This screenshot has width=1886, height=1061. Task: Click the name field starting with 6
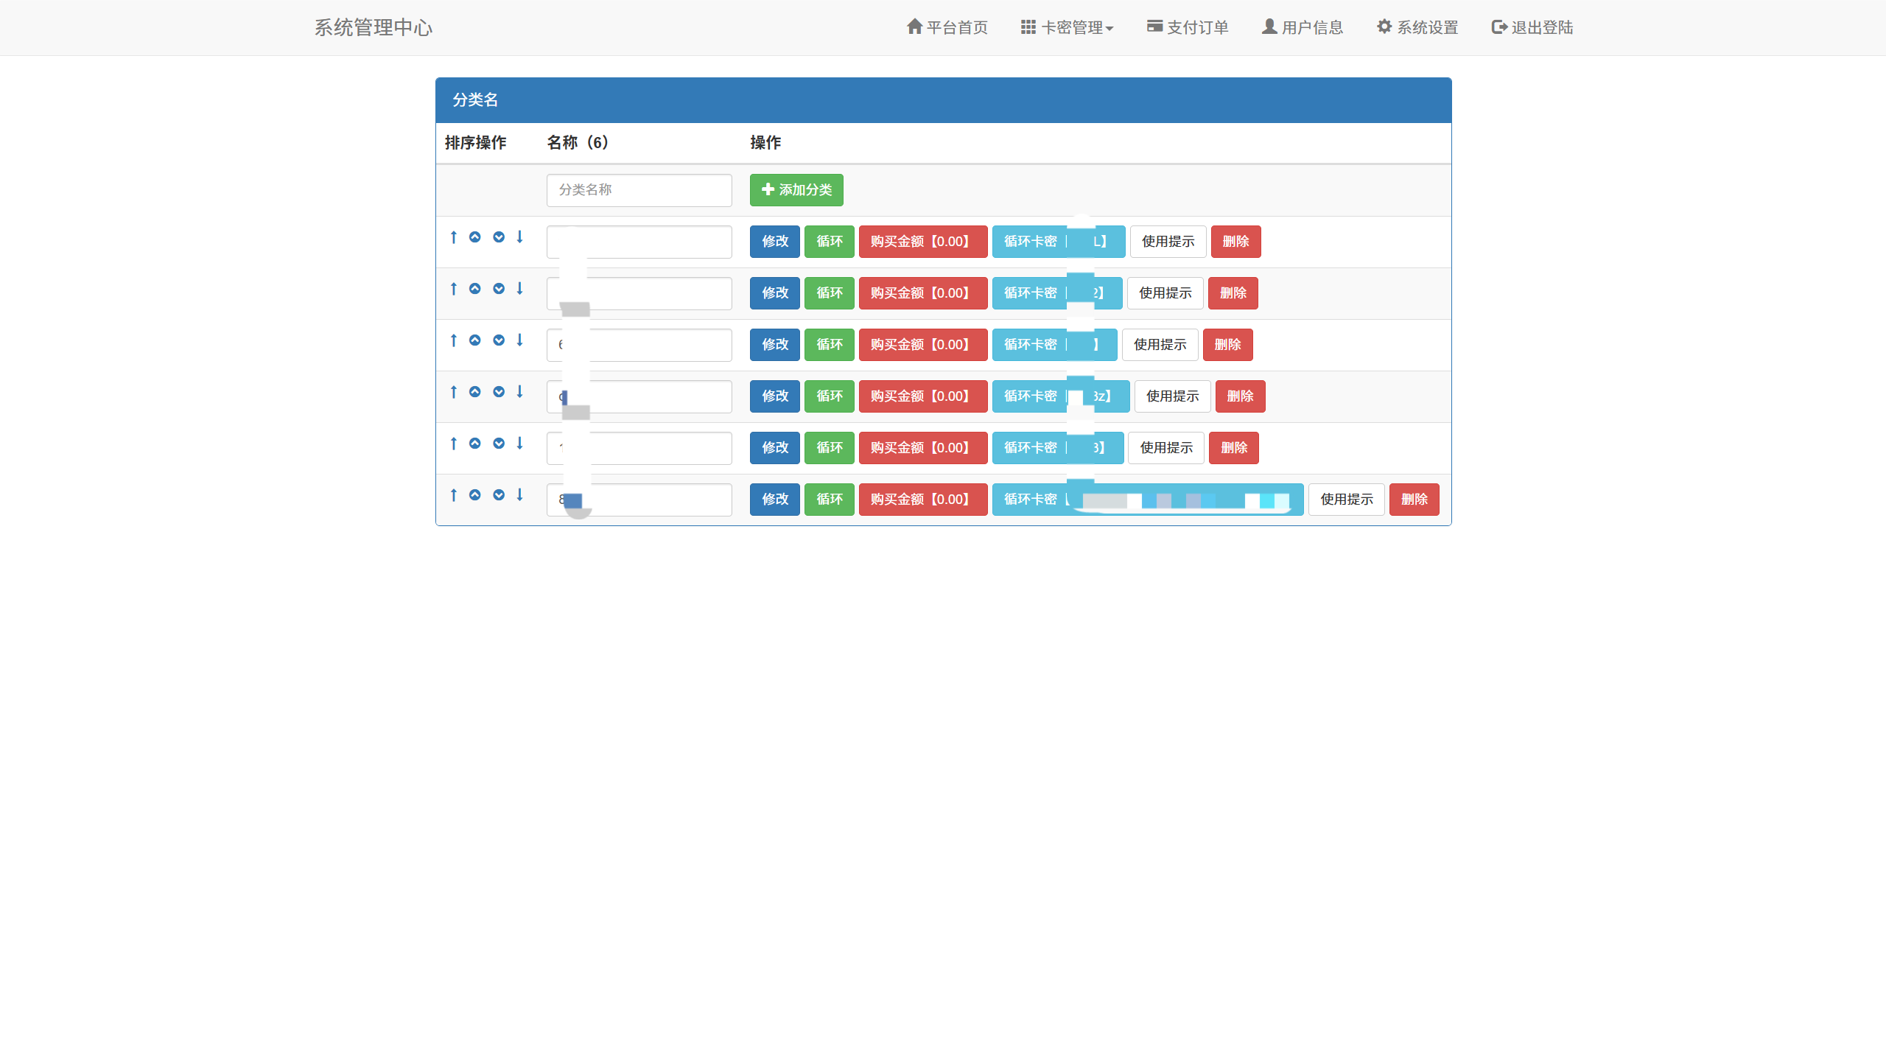639,345
